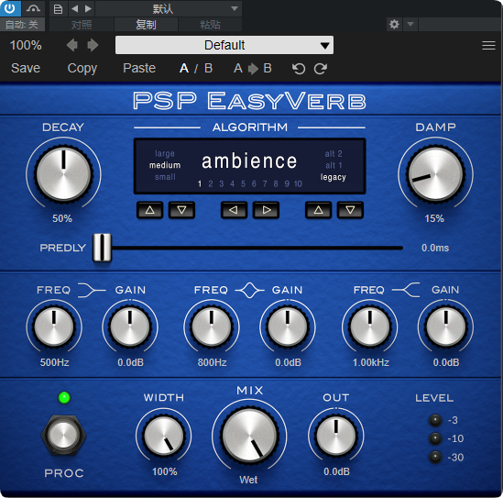Select next algorithm with right triangle

point(266,210)
